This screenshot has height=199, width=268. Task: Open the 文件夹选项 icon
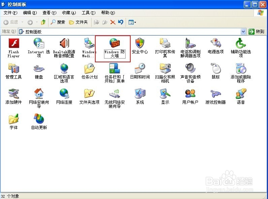coord(89,94)
